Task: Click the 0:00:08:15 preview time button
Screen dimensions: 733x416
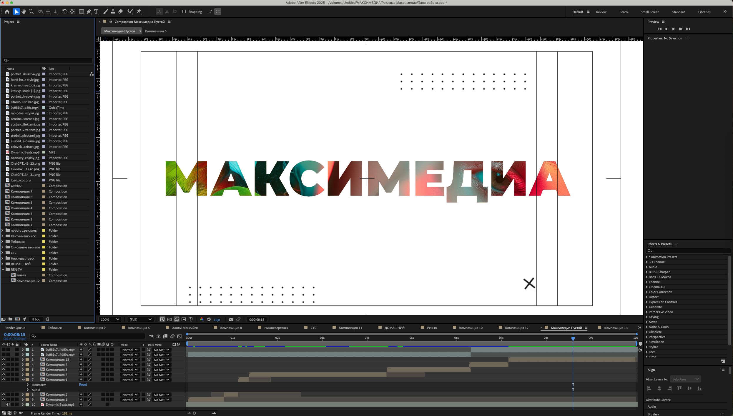Action: click(257, 320)
